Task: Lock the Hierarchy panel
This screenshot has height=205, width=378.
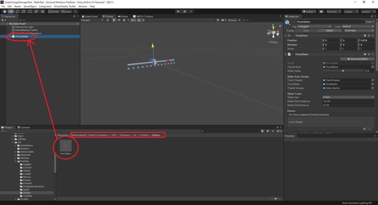Action: tap(74, 16)
